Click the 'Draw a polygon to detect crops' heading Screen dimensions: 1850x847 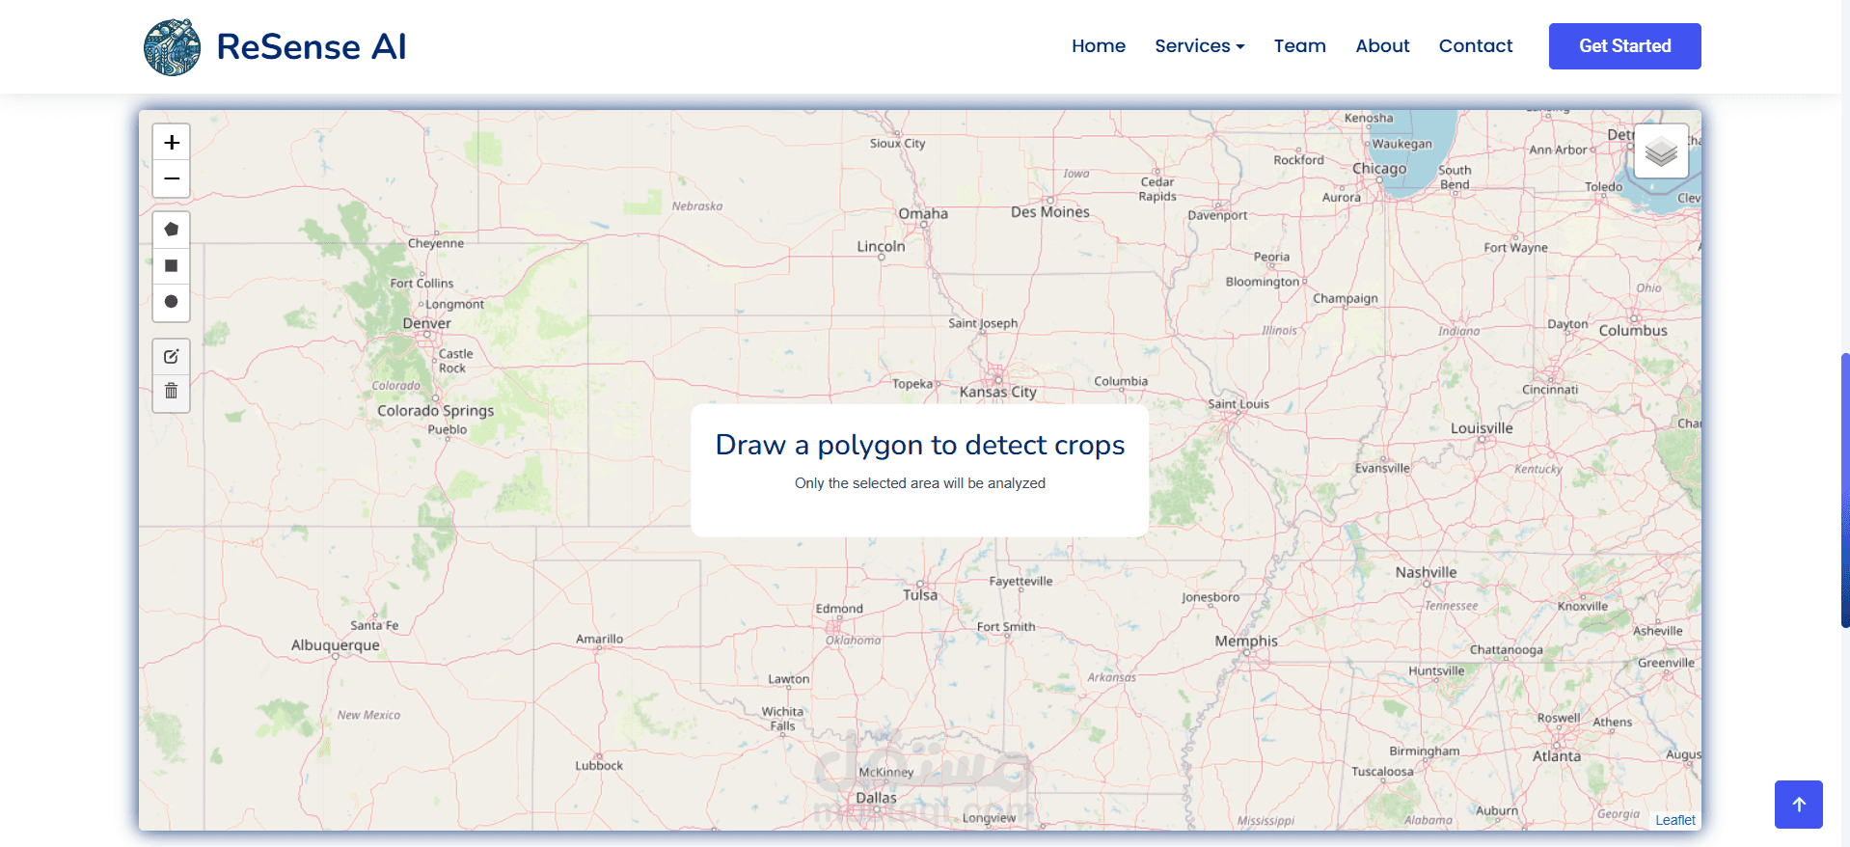pyautogui.click(x=920, y=445)
